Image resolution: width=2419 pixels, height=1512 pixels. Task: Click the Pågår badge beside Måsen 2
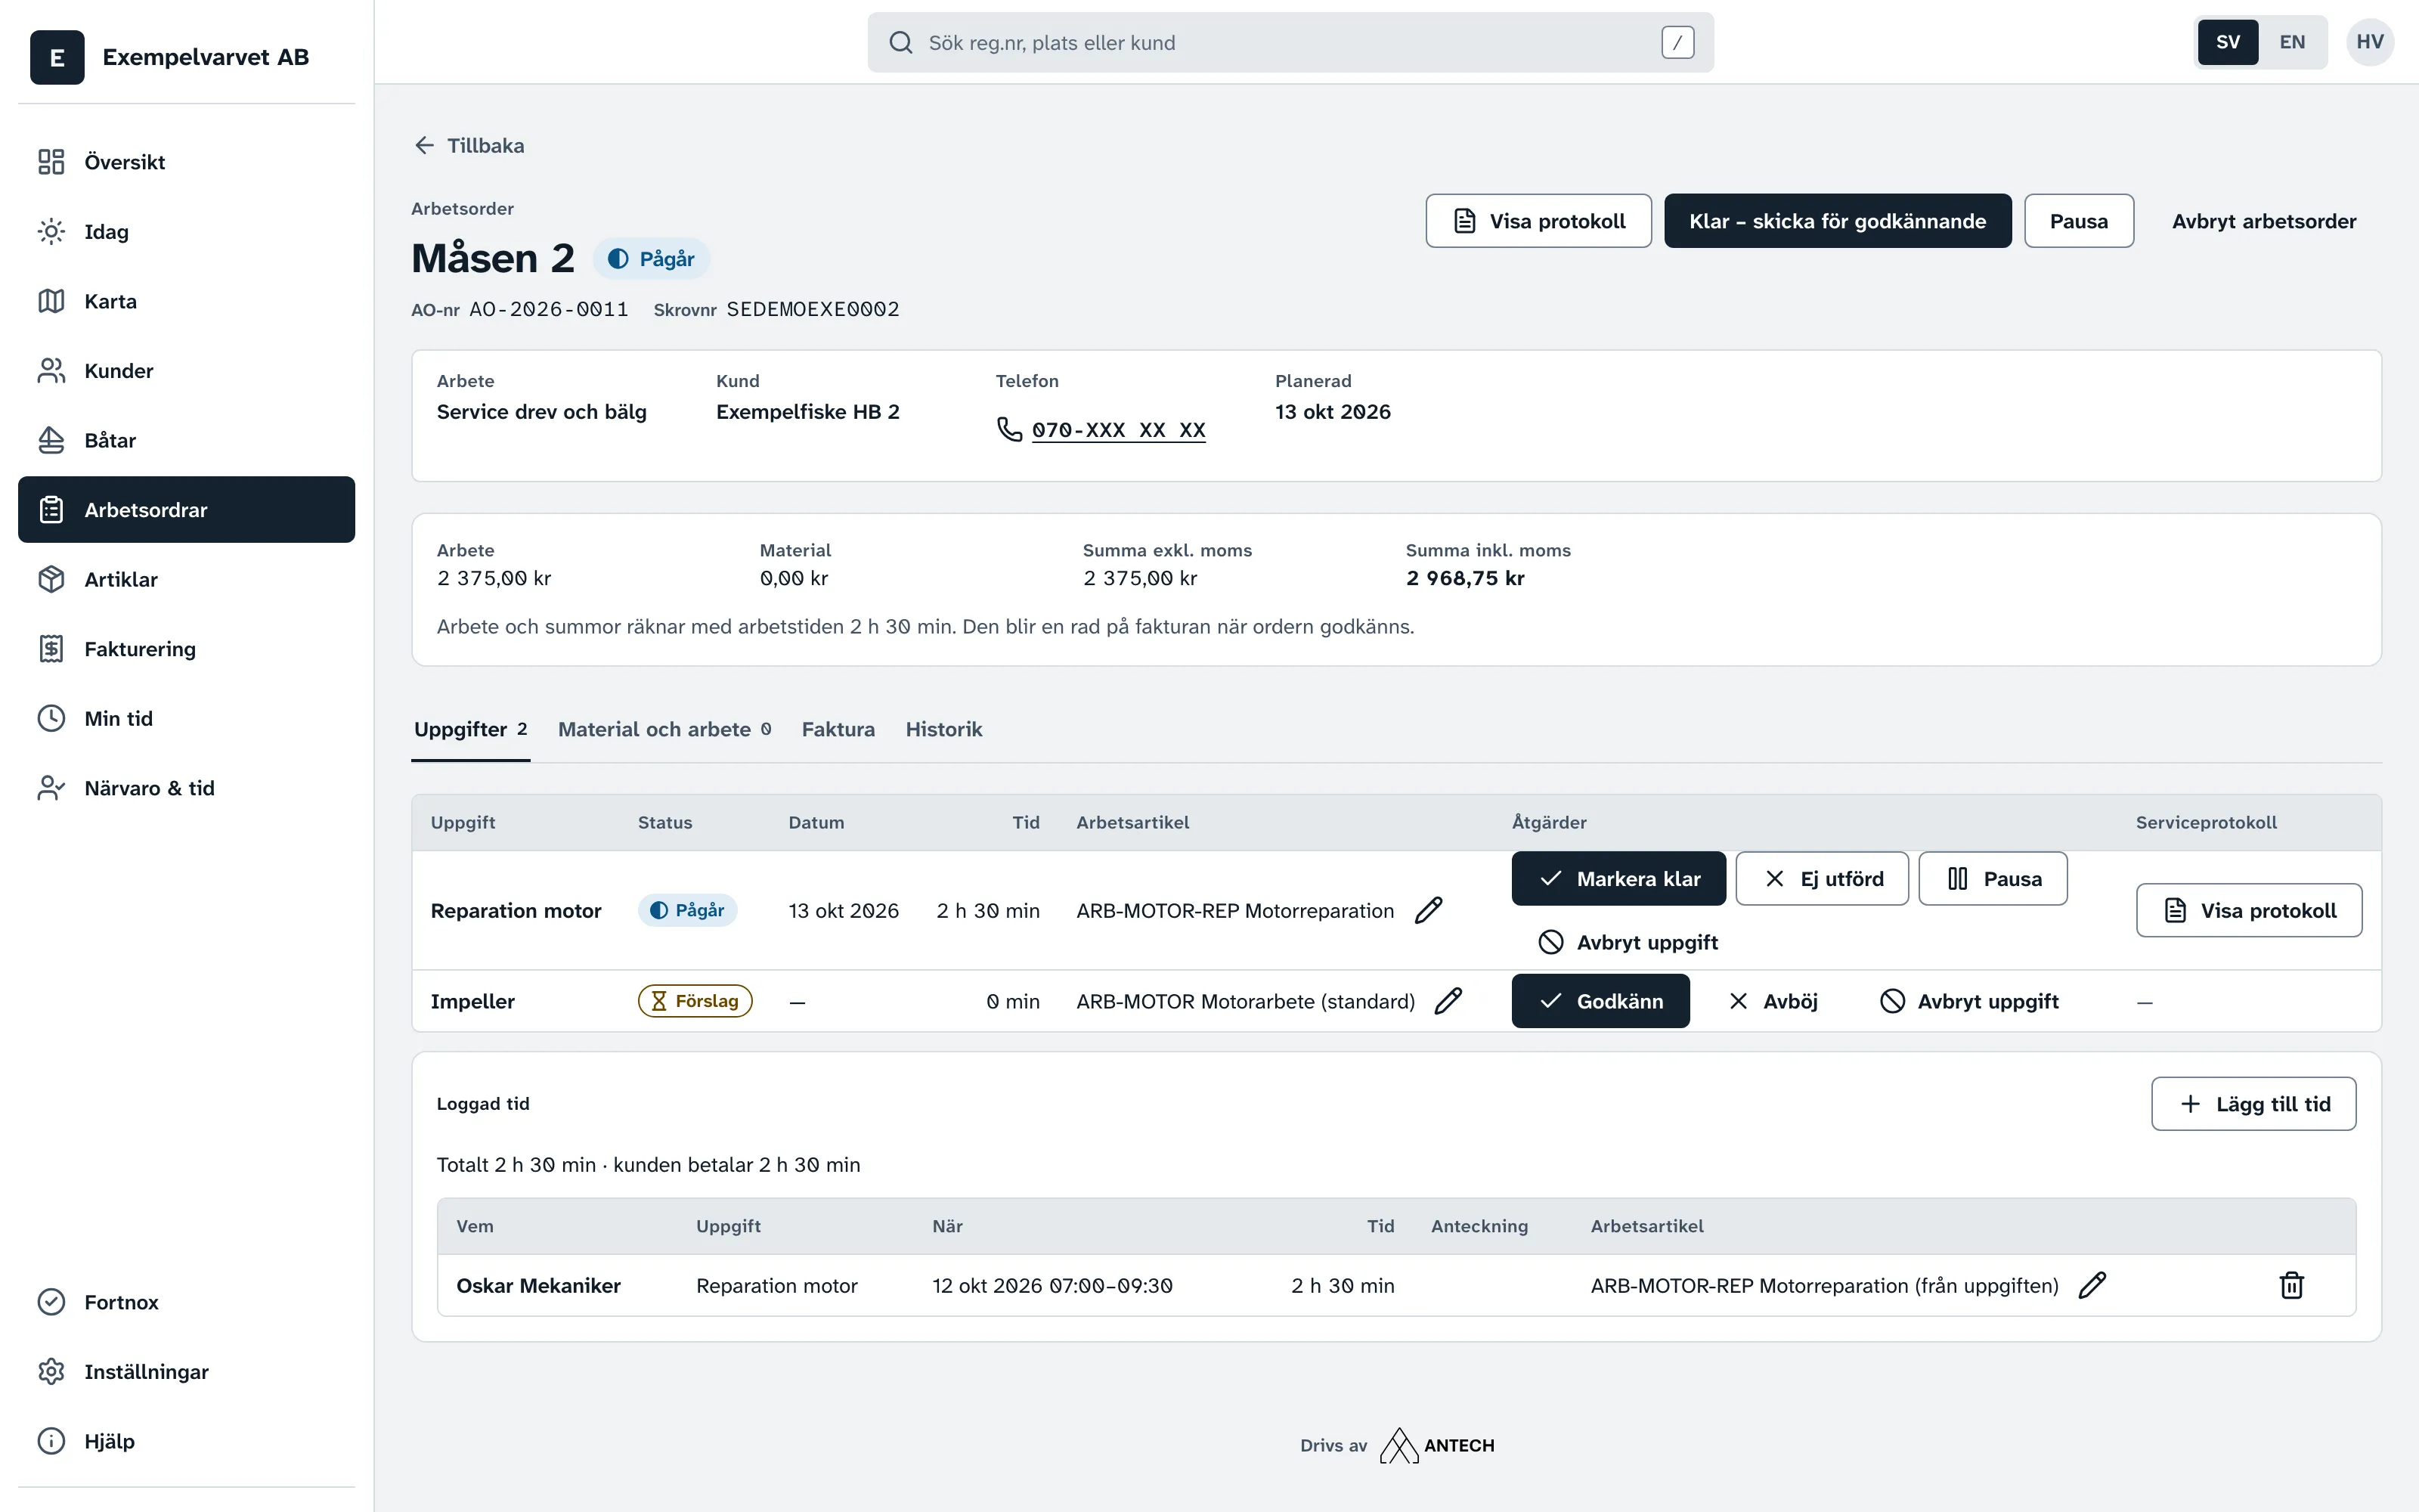click(651, 259)
